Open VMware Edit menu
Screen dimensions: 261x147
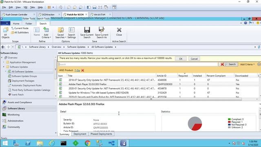(11, 7)
